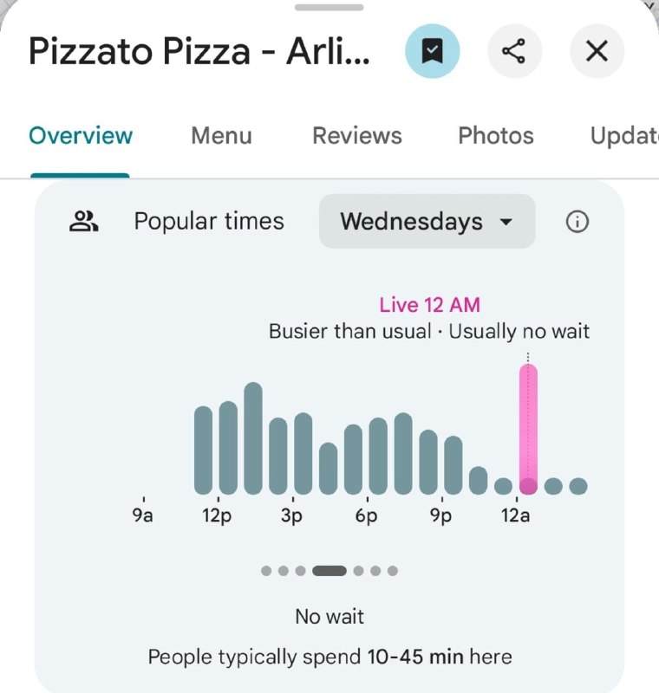The height and width of the screenshot is (693, 659).
Task: Open the popular times info icon
Action: [x=577, y=222]
